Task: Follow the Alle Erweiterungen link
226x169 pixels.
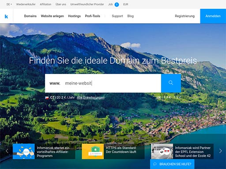Action: (x=90, y=97)
